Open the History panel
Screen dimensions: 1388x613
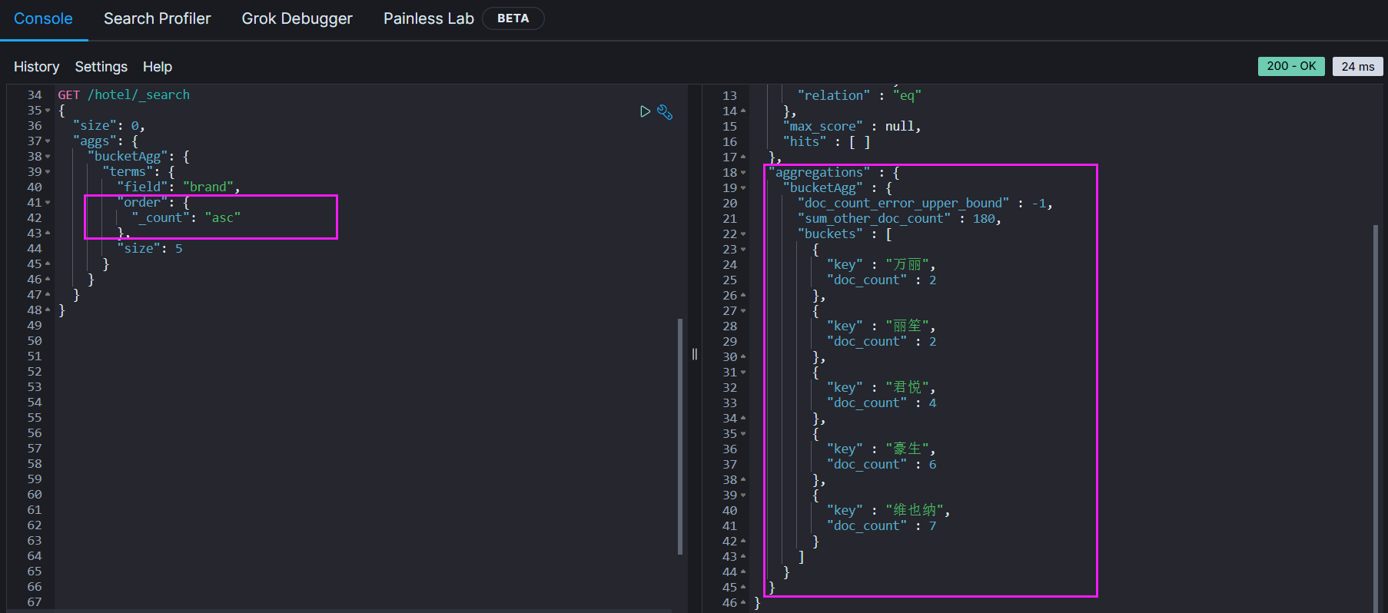pos(36,67)
